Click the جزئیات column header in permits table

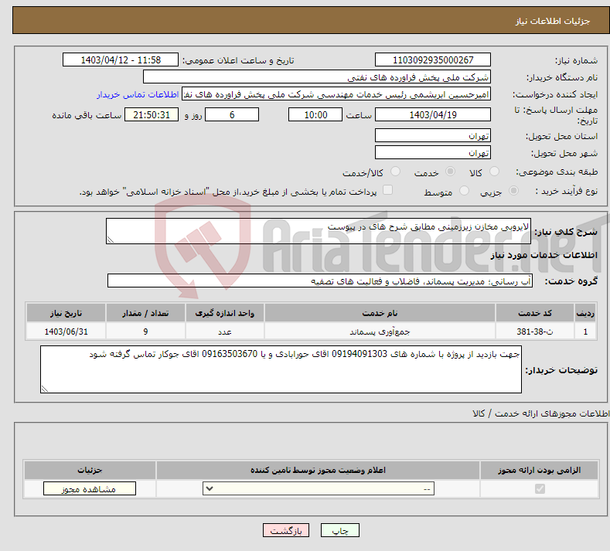pyautogui.click(x=90, y=470)
